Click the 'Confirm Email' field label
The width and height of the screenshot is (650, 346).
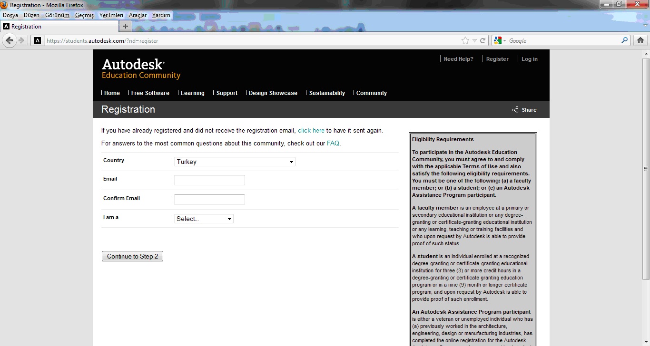click(121, 198)
